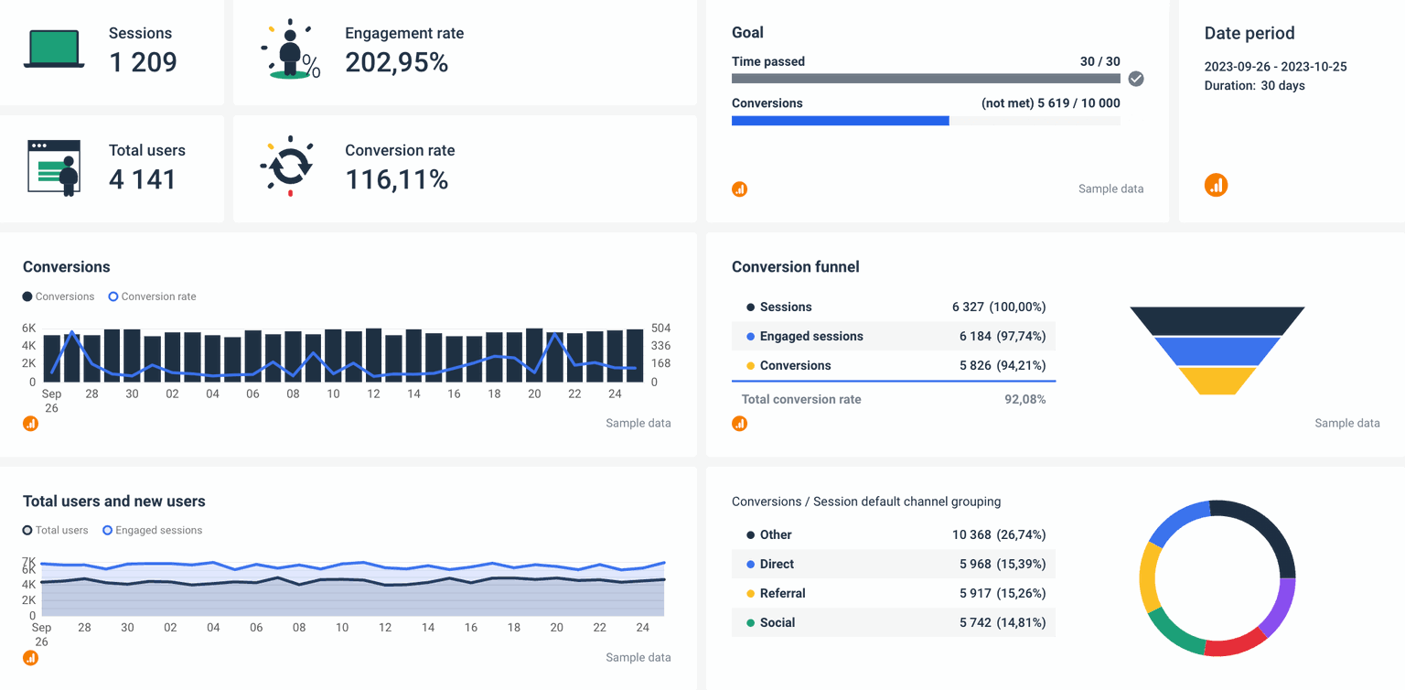This screenshot has height=690, width=1405.
Task: Toggle the Engaged sessions legend item
Action: tap(152, 530)
